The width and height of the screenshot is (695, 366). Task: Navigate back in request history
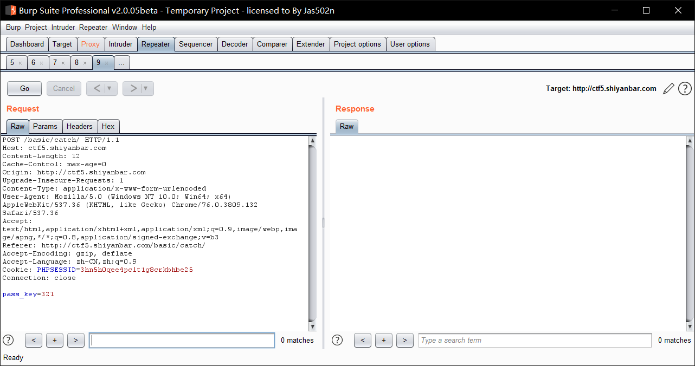(96, 88)
